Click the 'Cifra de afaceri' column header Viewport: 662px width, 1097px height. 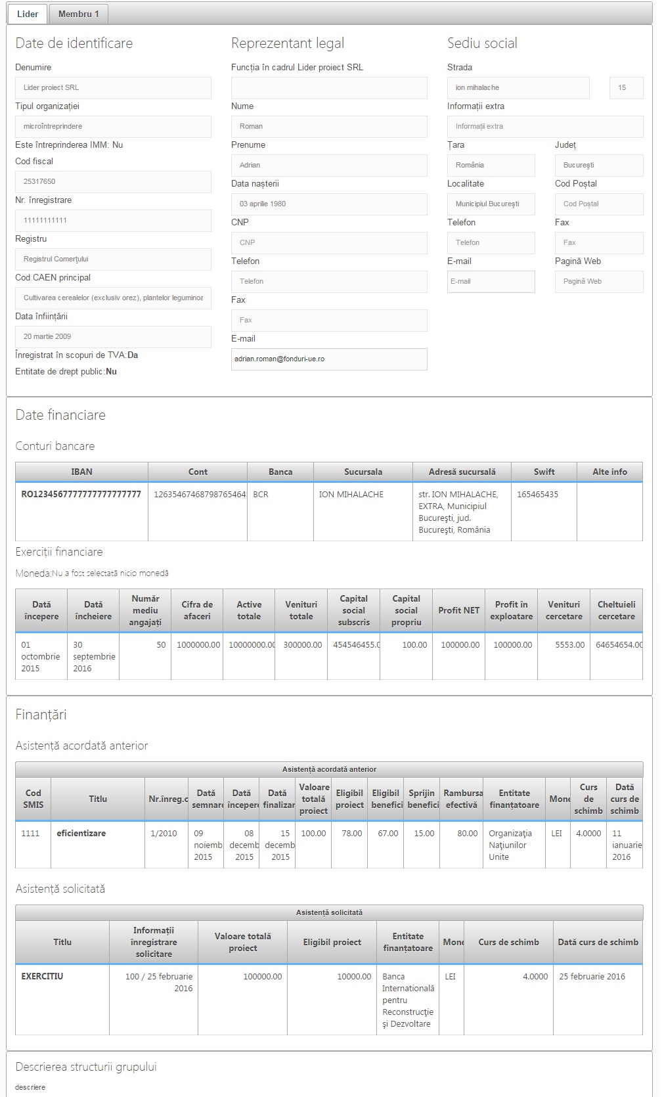click(197, 610)
